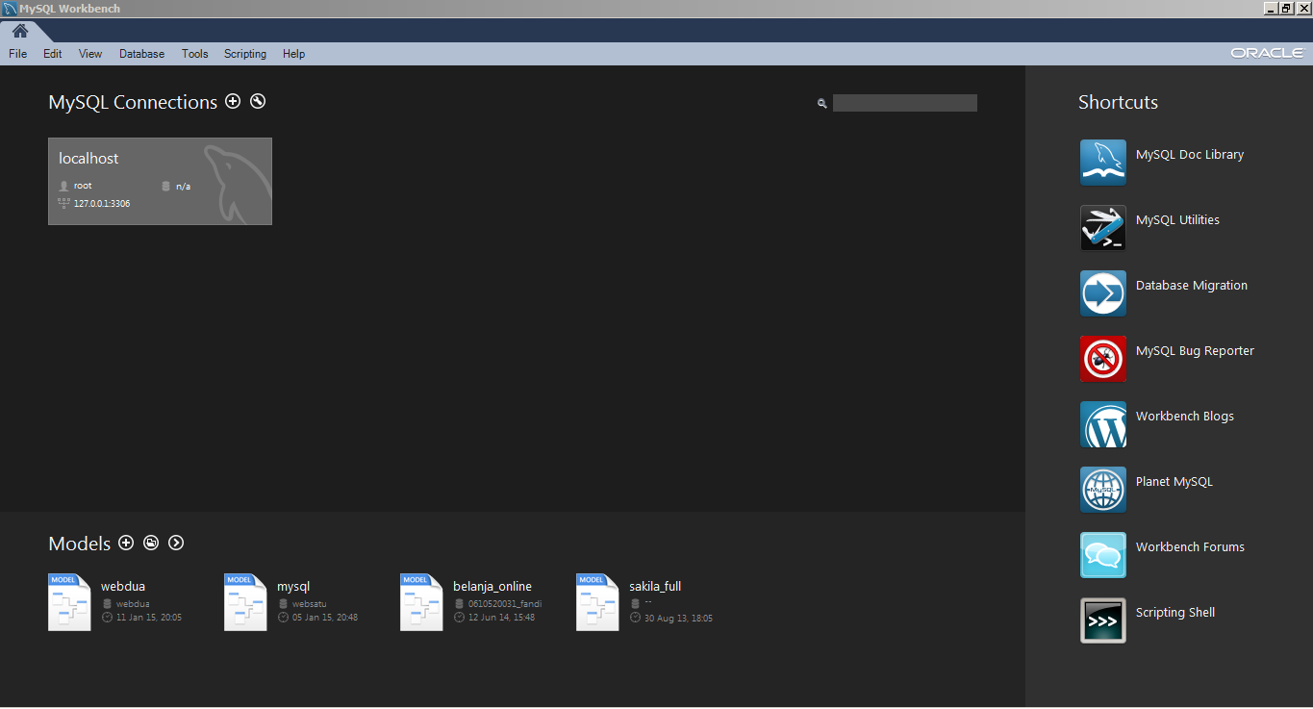Open MySQL Utilities knife icon

[x=1103, y=228]
